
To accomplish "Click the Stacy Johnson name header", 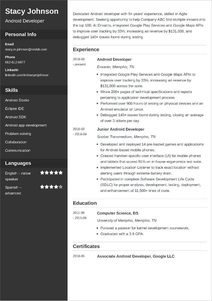I will click(x=32, y=11).
